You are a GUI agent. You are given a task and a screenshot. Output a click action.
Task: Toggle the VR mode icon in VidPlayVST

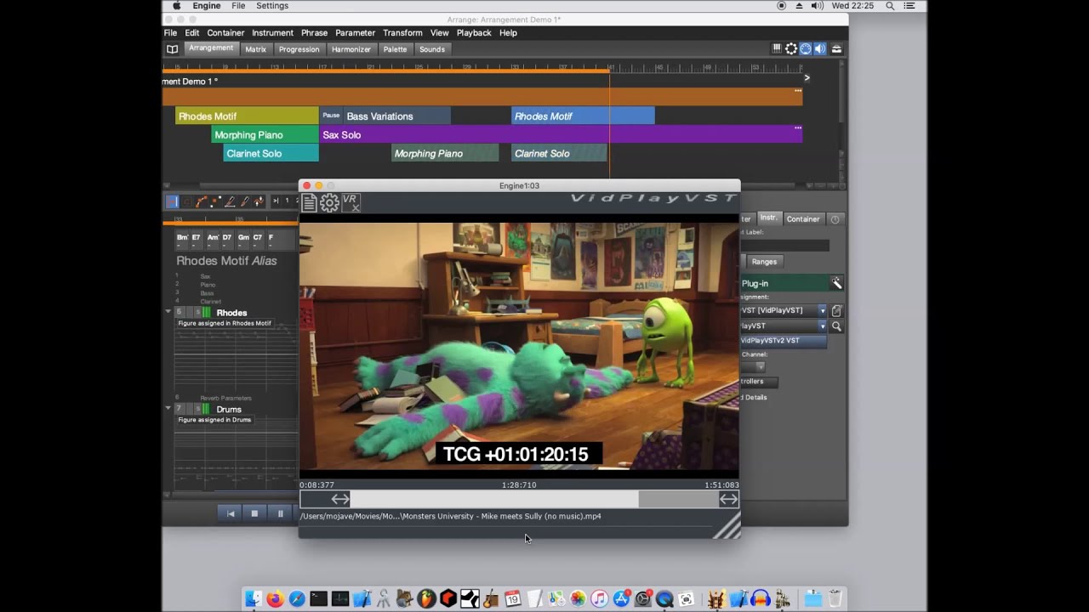pos(351,202)
